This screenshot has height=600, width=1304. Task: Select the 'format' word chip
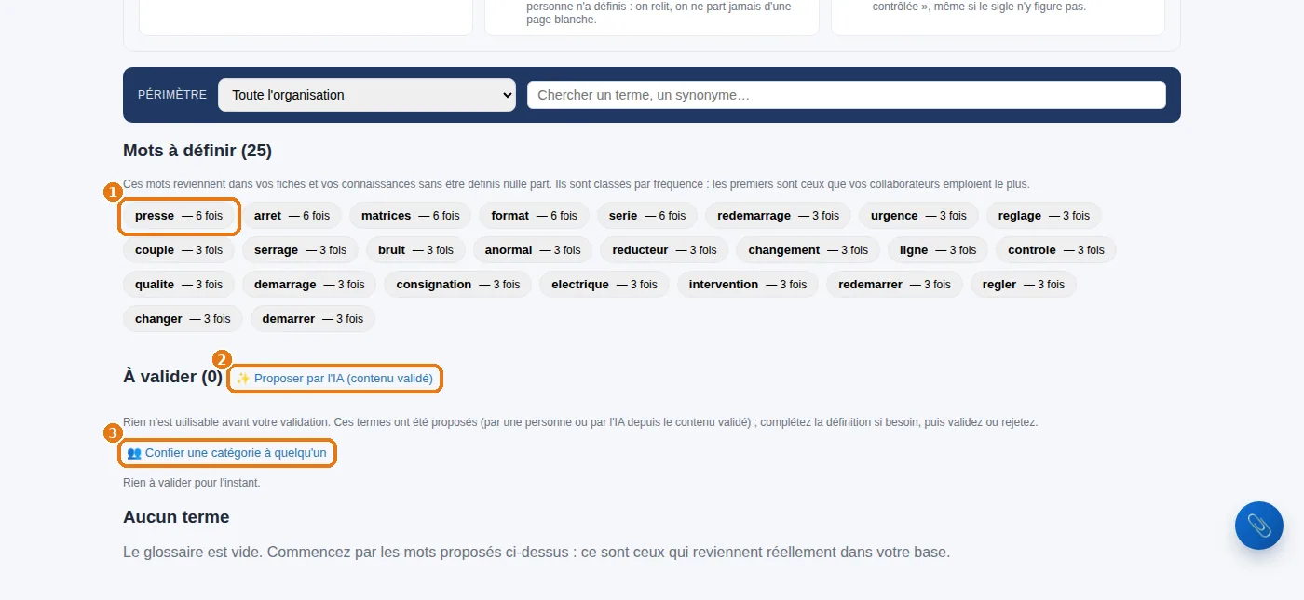point(535,216)
